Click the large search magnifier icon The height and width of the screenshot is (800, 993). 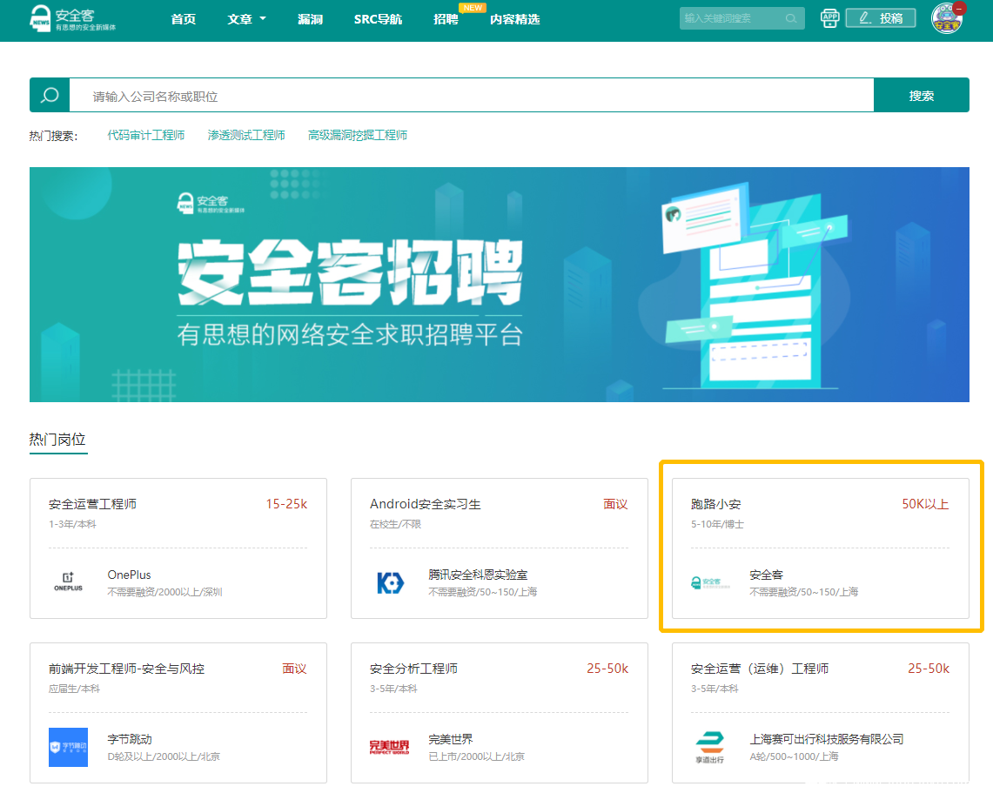[50, 96]
